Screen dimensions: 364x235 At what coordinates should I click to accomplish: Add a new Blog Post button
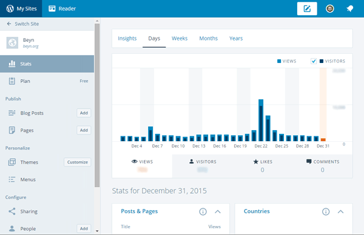84,113
